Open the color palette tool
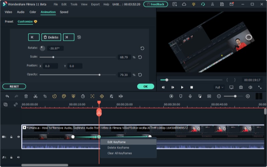The width and height of the screenshot is (267, 167). pyautogui.click(x=64, y=96)
